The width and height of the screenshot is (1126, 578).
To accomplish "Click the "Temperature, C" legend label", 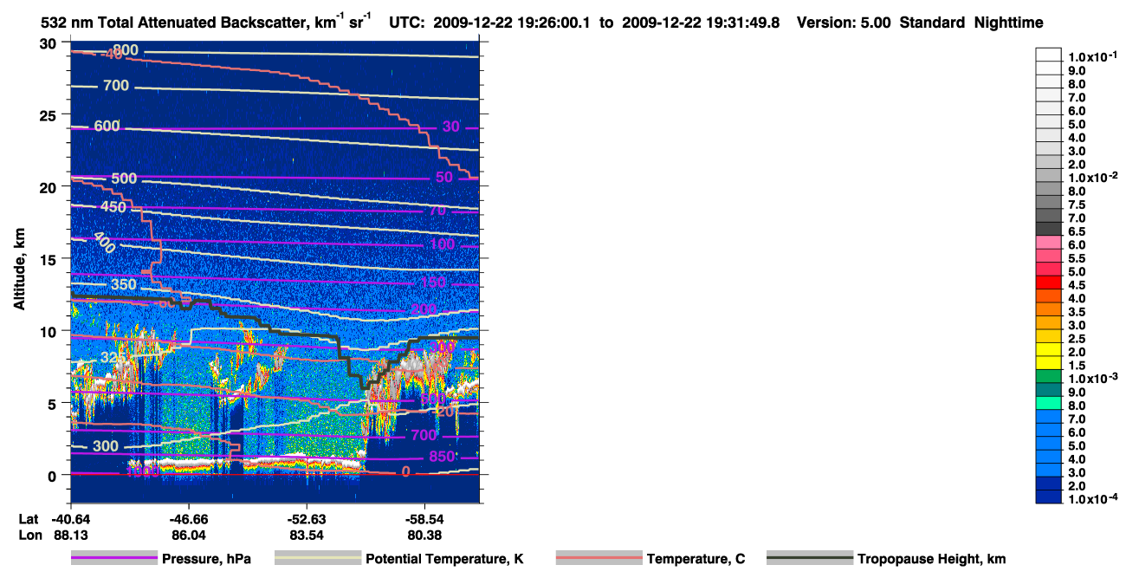I will [x=696, y=560].
